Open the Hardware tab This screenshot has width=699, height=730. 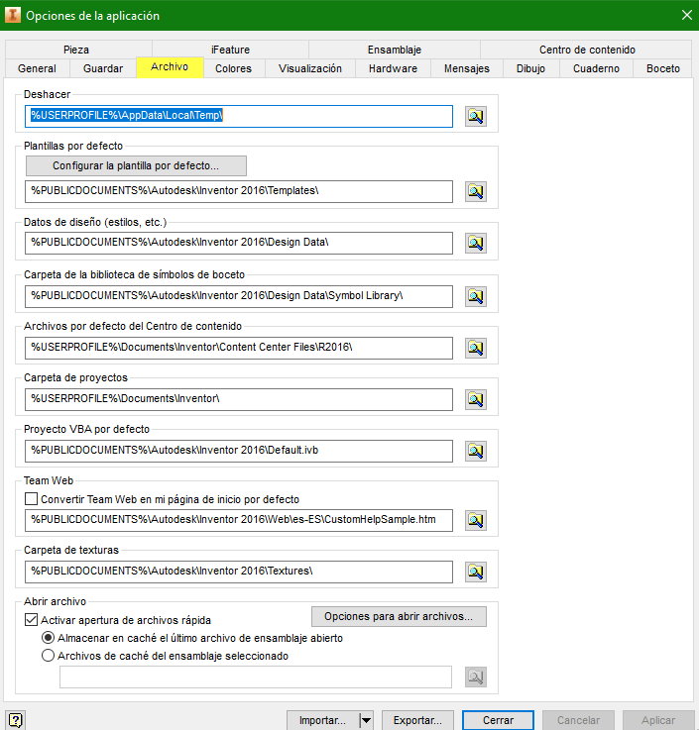tap(393, 68)
